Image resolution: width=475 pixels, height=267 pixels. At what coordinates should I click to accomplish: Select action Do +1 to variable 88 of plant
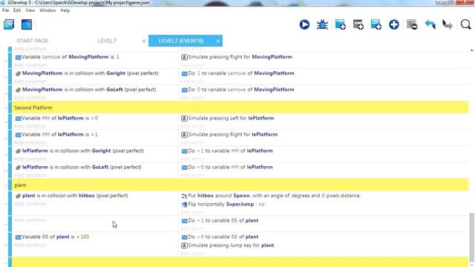[220, 220]
